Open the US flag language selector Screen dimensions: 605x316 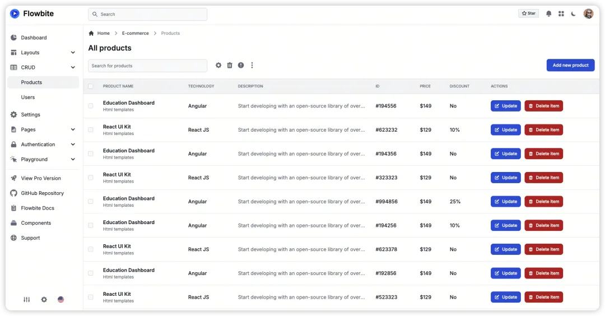click(61, 300)
